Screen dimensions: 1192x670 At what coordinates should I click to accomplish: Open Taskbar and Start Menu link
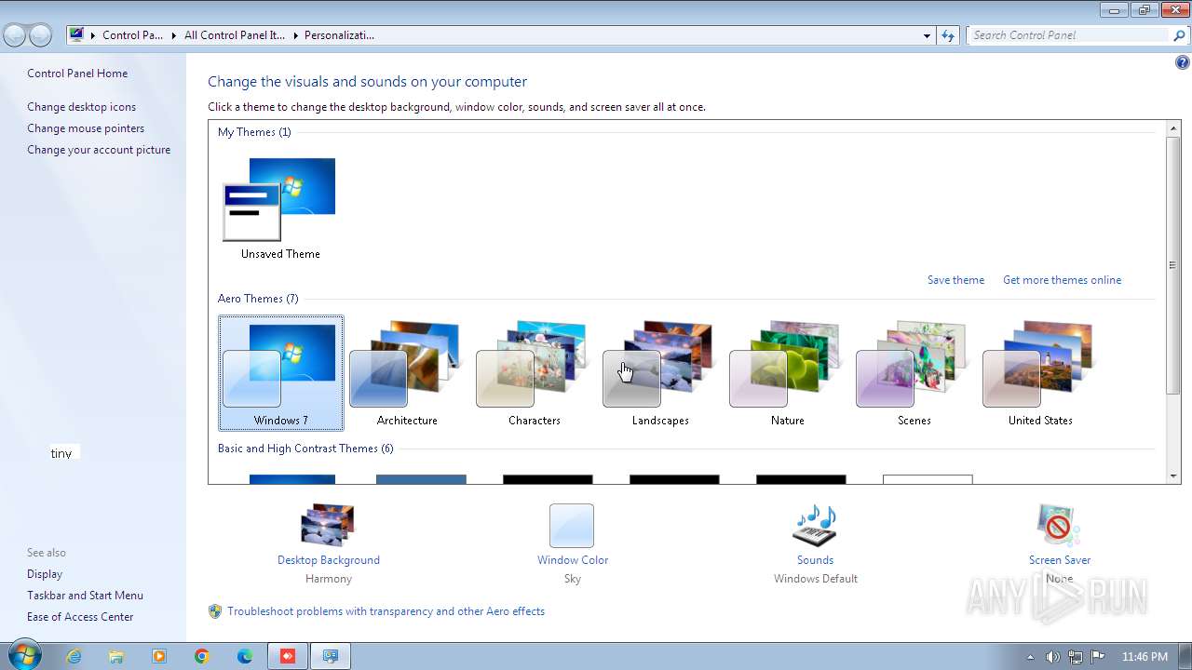[x=85, y=596]
